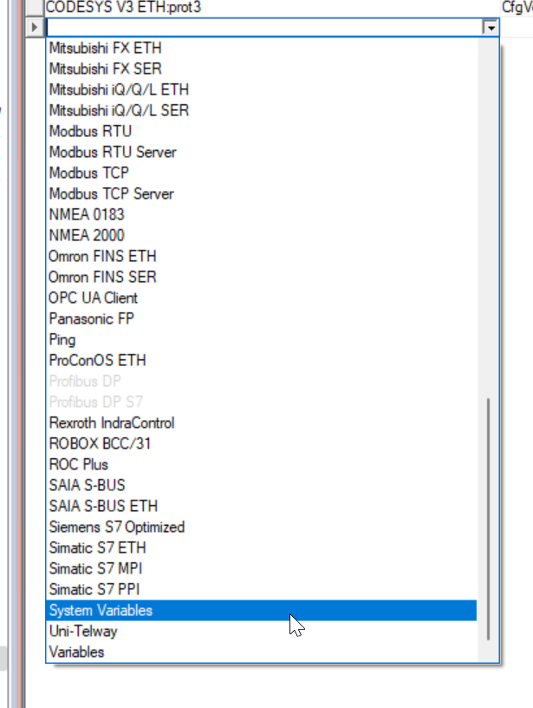Pick Modbus RTU protocol entry
533x708 pixels.
262,131
